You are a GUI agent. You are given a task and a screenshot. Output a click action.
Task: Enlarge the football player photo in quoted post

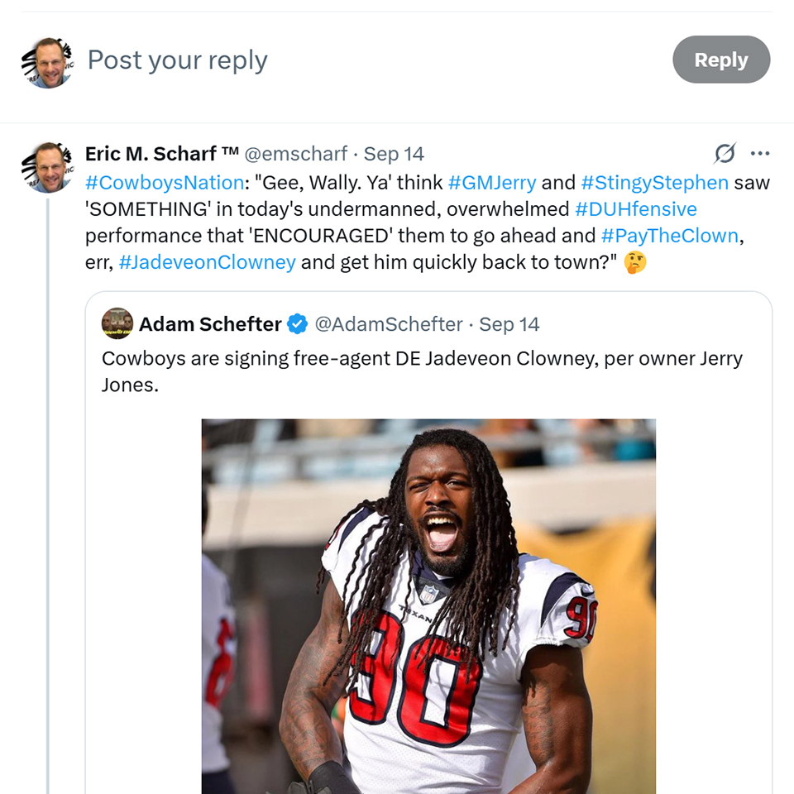[x=428, y=604]
